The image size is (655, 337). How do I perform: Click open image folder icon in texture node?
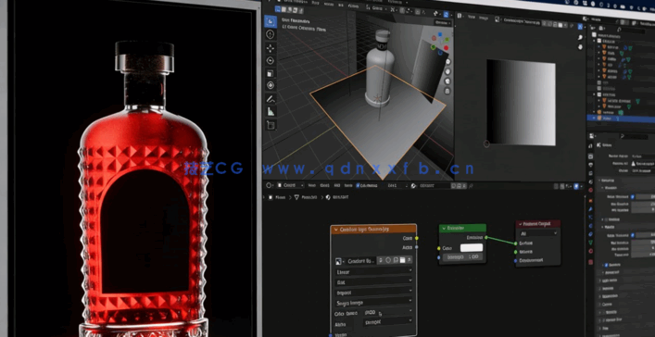click(402, 260)
